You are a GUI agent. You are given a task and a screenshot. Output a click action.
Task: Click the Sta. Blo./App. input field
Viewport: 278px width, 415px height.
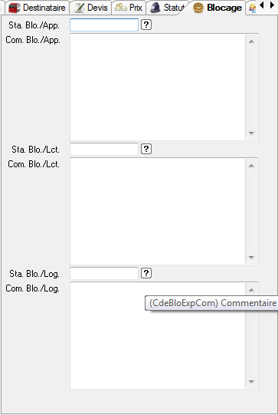(x=104, y=25)
